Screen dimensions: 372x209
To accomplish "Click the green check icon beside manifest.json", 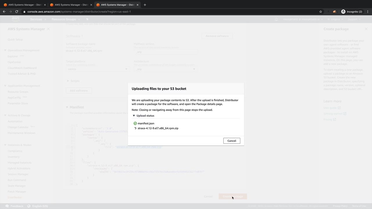I will tap(135, 123).
